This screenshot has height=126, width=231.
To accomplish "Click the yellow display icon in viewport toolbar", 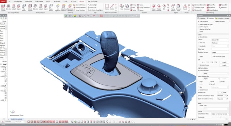I will (75, 16).
